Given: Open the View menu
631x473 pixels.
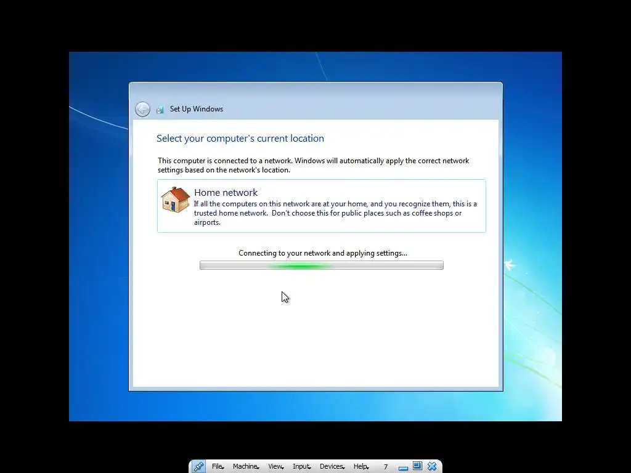Looking at the screenshot, I should click(276, 466).
